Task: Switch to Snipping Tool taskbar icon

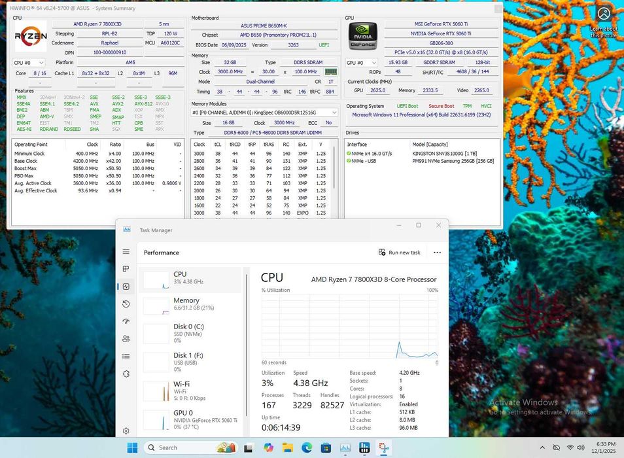Action: [x=384, y=448]
